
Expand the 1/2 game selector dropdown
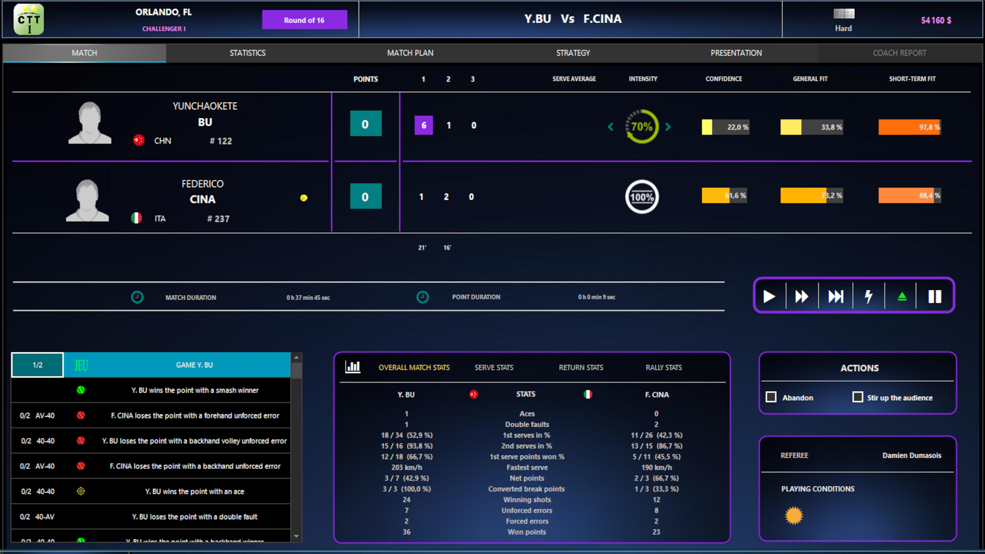tap(37, 365)
